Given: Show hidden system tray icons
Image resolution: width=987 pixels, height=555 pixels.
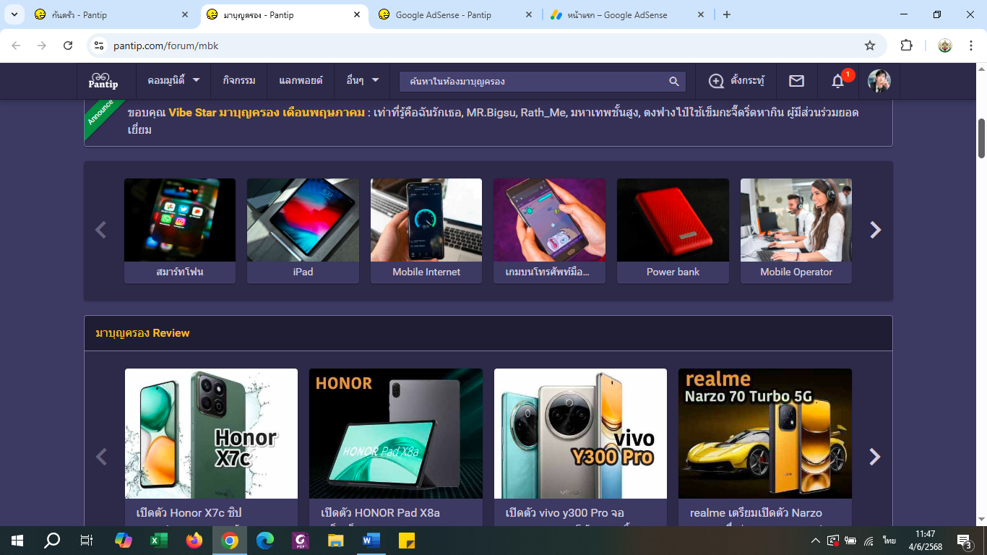Looking at the screenshot, I should pyautogui.click(x=816, y=541).
